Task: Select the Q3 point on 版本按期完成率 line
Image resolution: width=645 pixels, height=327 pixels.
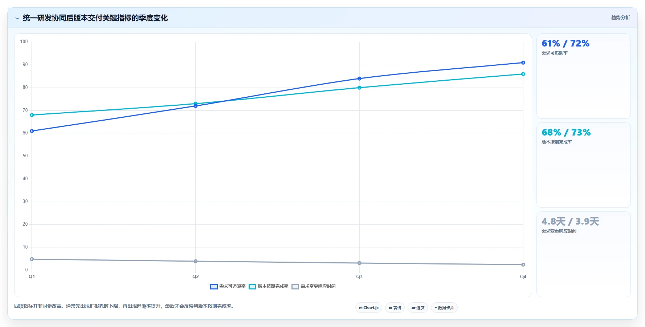Action: click(x=359, y=88)
